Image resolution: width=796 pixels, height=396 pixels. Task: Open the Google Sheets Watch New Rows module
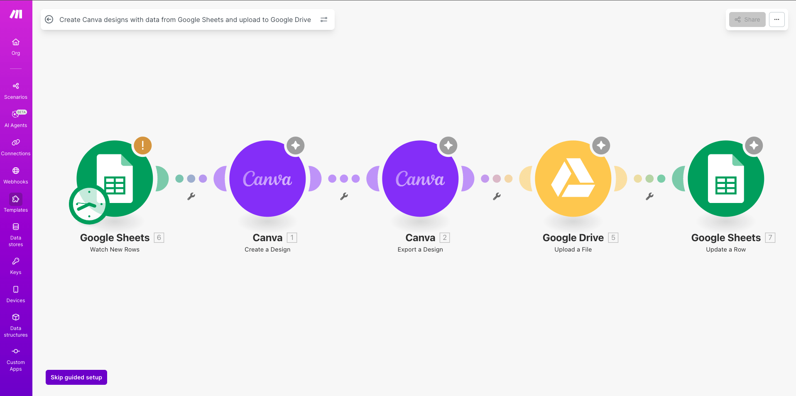[115, 178]
